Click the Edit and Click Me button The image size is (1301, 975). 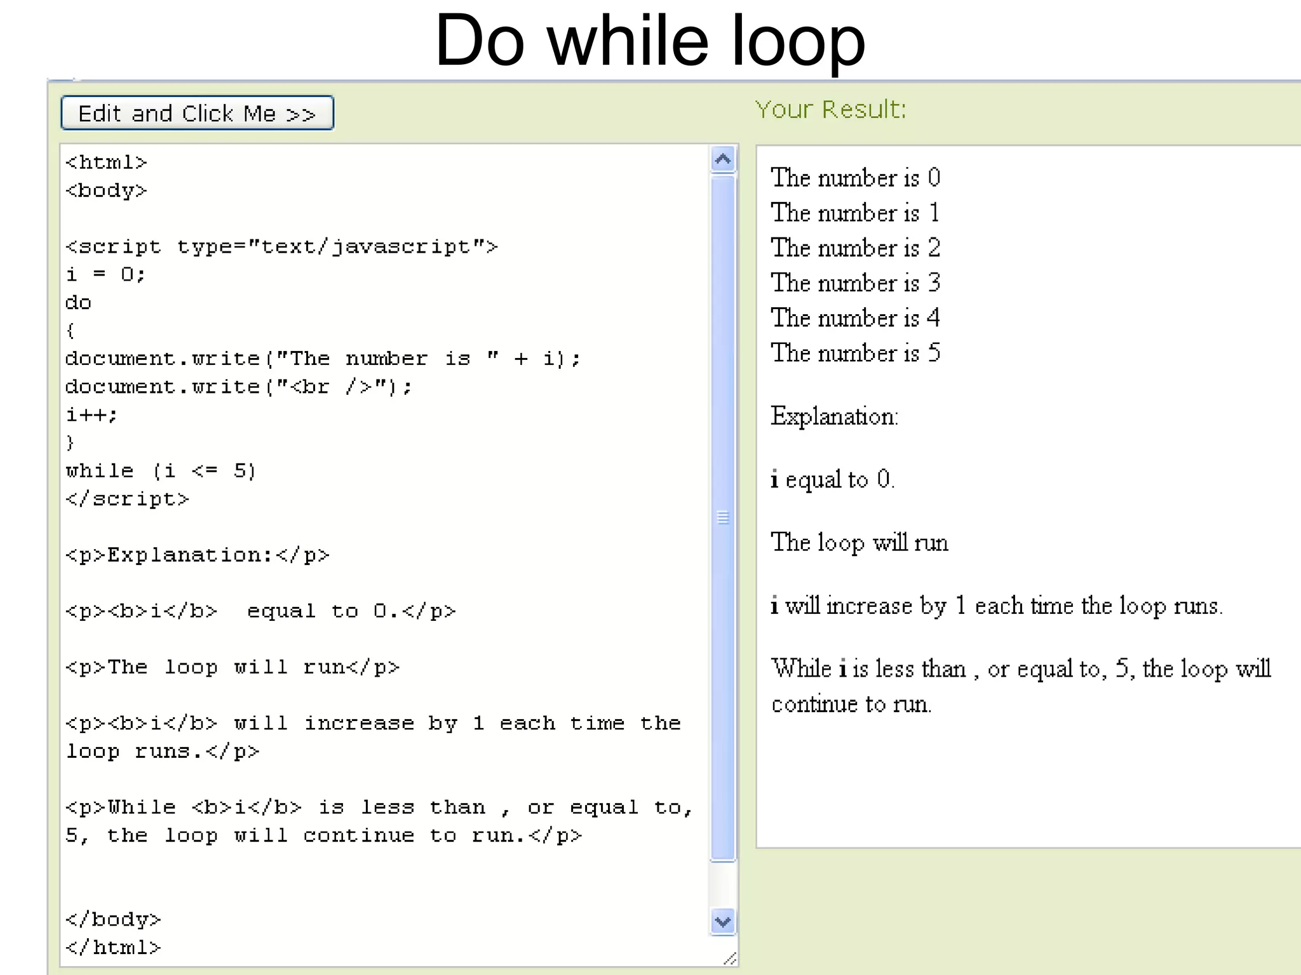pyautogui.click(x=197, y=113)
